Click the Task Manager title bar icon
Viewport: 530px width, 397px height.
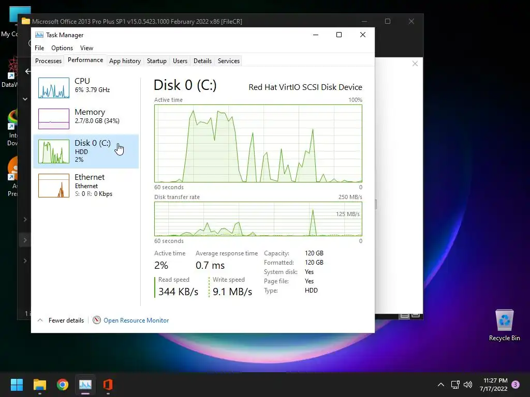tap(39, 35)
